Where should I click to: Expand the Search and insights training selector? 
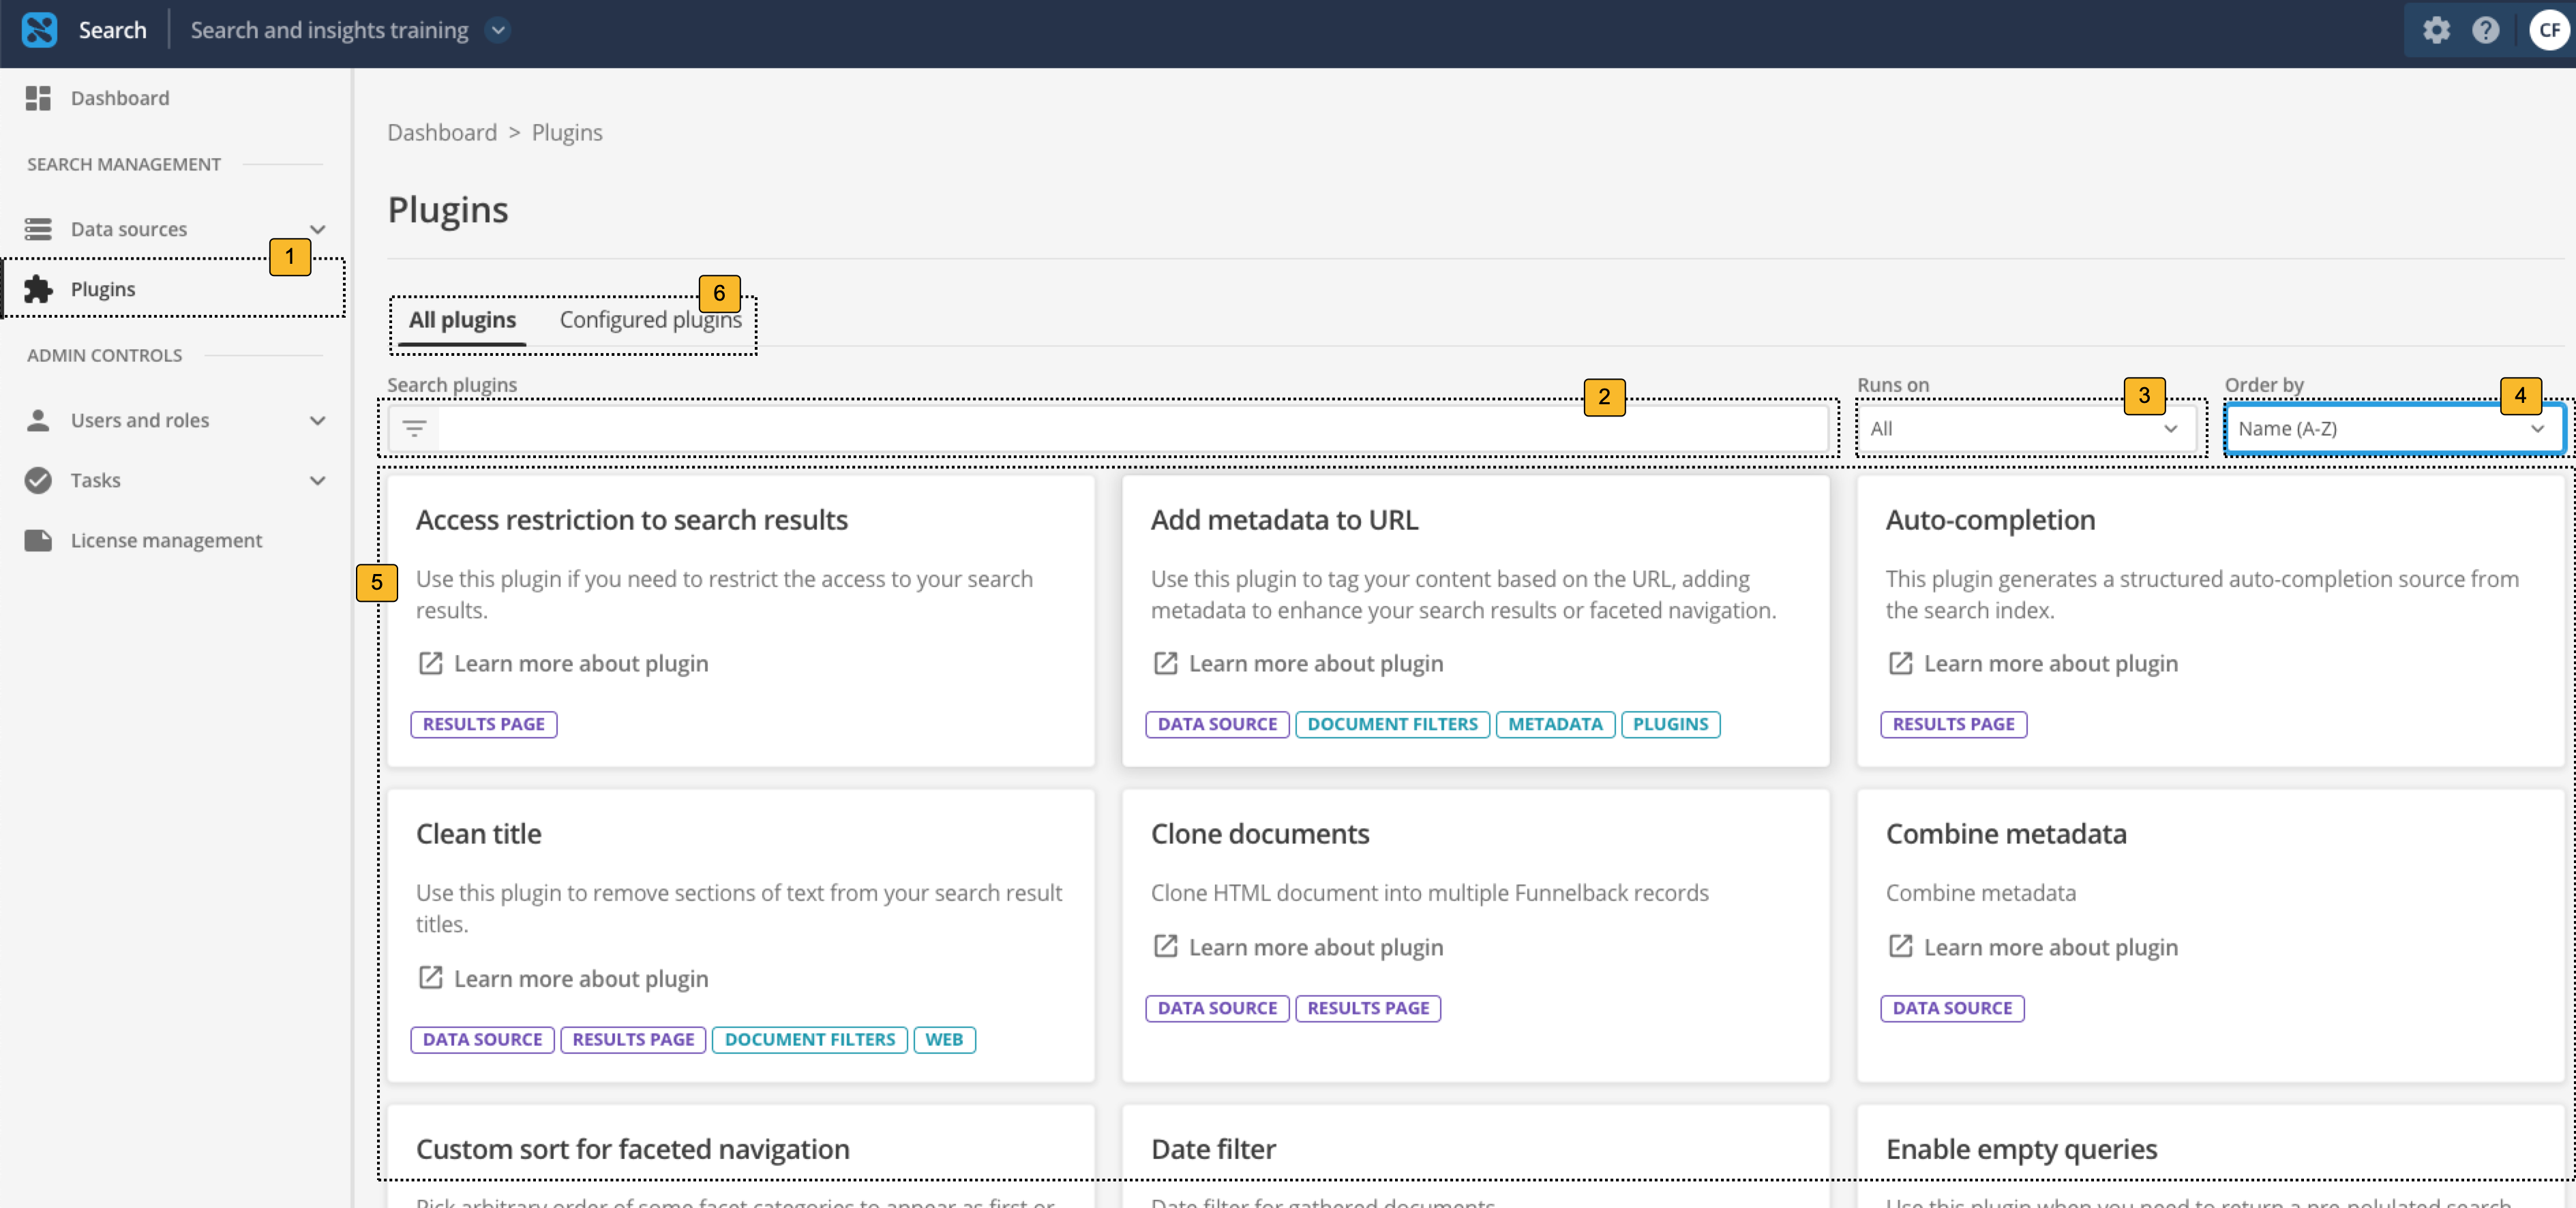click(497, 31)
